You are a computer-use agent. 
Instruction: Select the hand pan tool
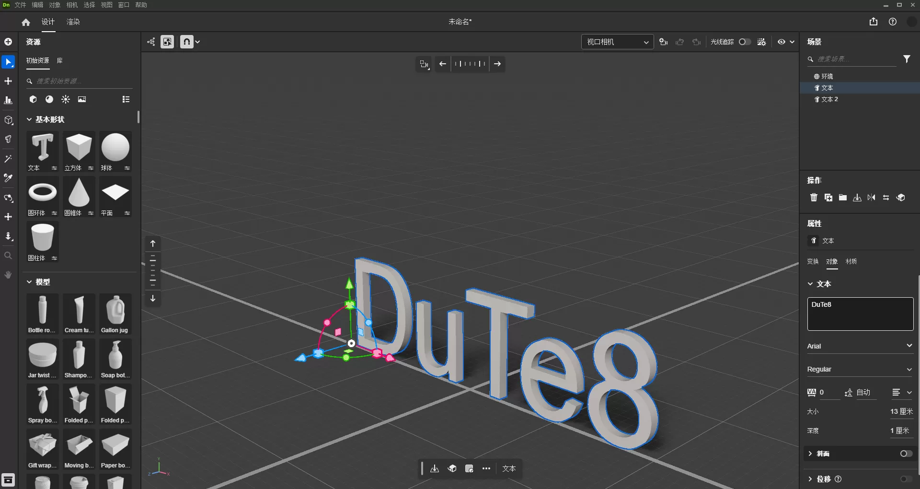click(8, 275)
